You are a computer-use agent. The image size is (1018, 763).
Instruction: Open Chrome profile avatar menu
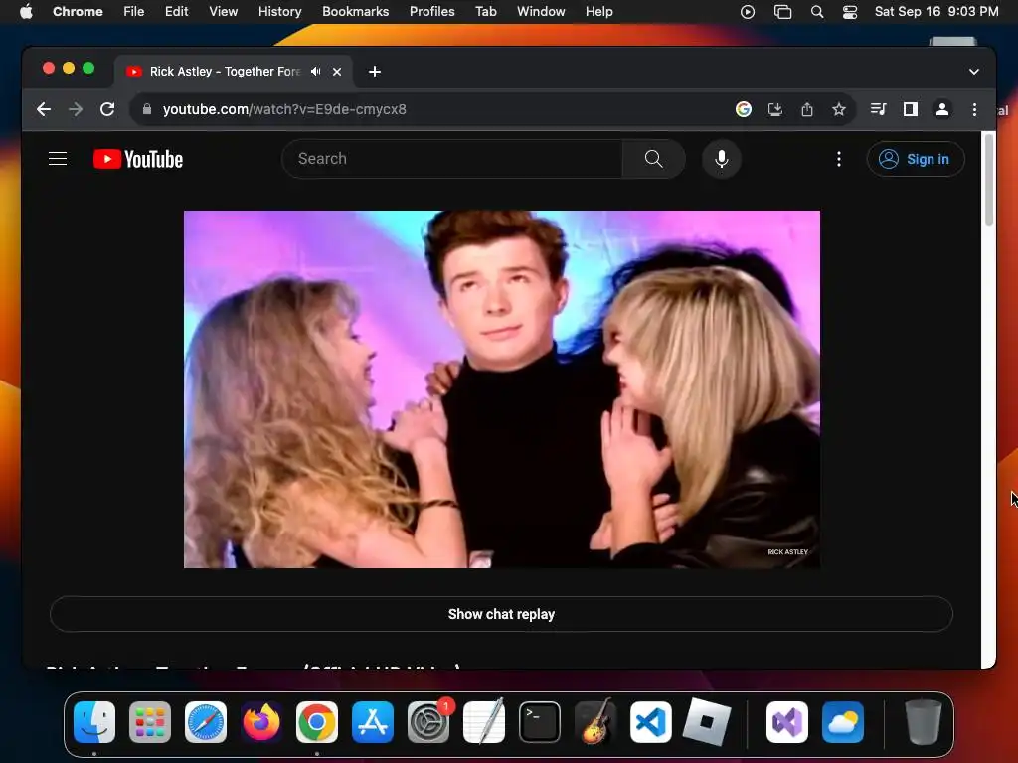click(x=942, y=109)
